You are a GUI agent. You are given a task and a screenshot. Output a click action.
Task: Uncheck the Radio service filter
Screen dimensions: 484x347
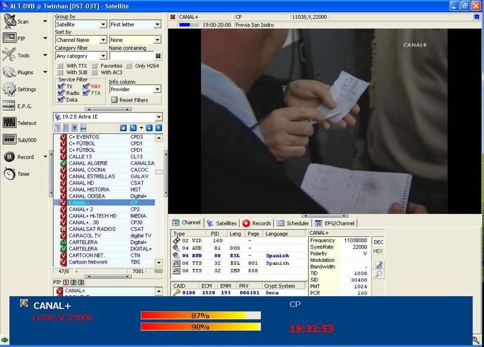click(61, 92)
